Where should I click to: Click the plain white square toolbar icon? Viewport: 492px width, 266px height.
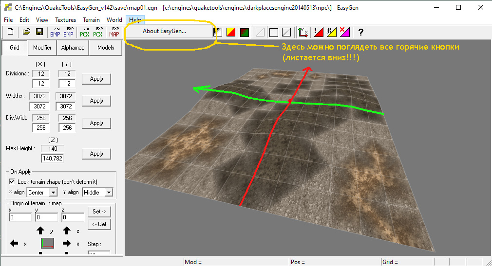[x=274, y=32]
